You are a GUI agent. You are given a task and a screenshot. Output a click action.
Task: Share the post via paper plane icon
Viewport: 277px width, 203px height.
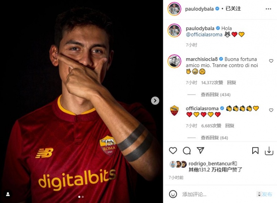tap(201, 150)
